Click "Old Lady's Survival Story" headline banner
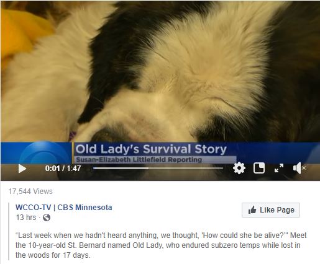This screenshot has width=320, height=264. tap(151, 149)
